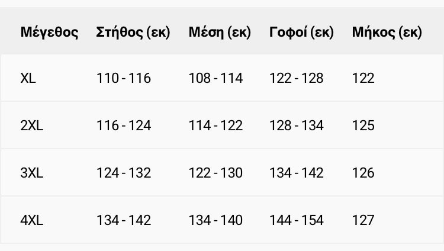Select the XL size row label

[28, 78]
